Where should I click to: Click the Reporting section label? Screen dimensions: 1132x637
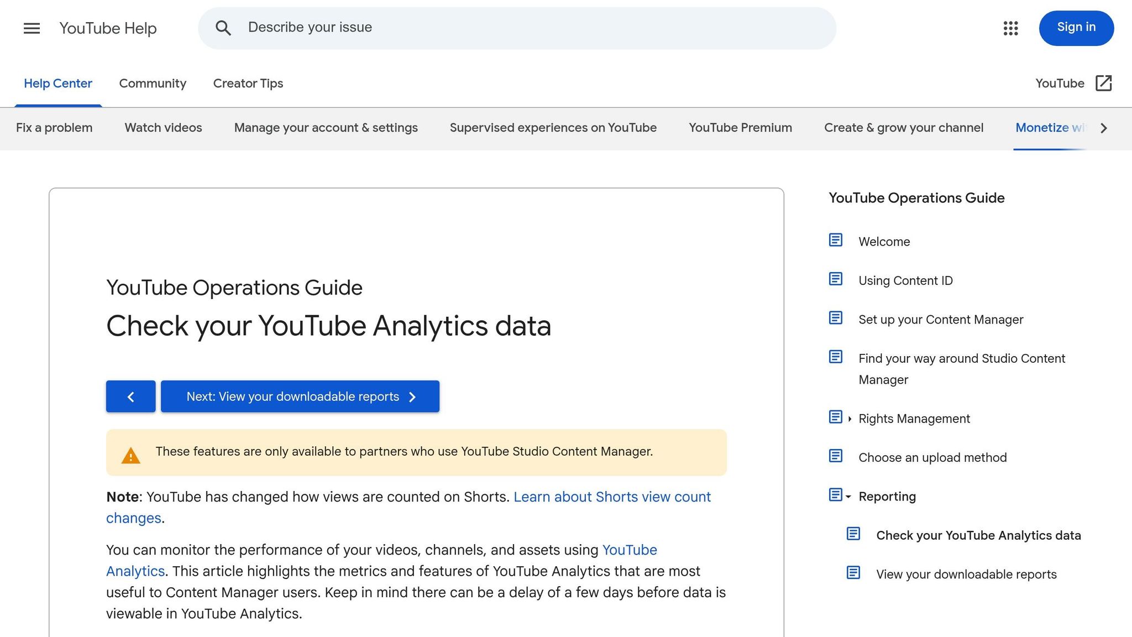coord(887,497)
